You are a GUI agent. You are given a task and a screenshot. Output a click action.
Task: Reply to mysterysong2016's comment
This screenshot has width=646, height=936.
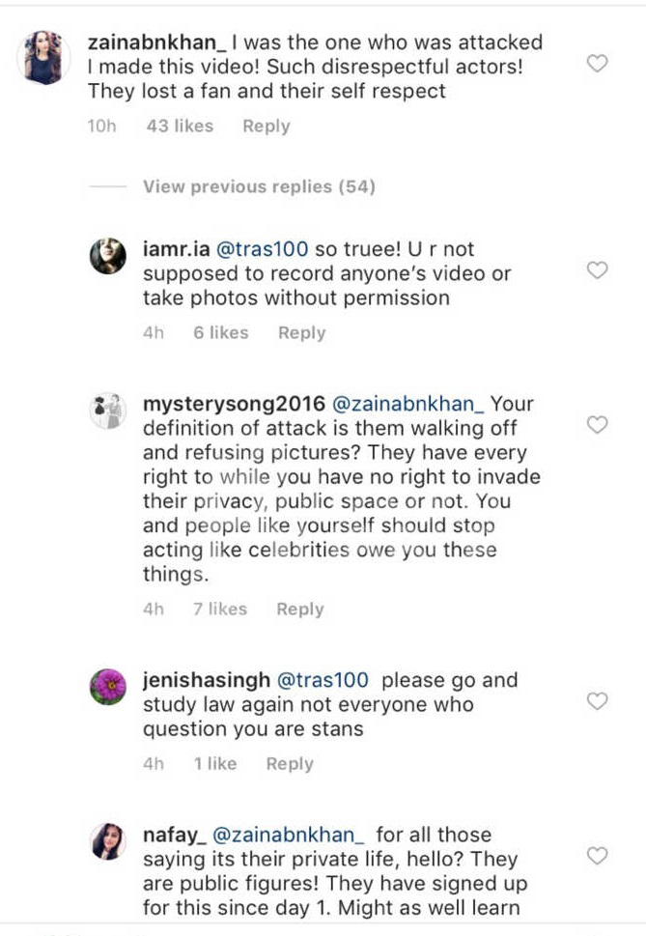[299, 610]
